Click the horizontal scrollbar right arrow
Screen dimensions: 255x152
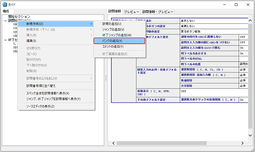242,143
